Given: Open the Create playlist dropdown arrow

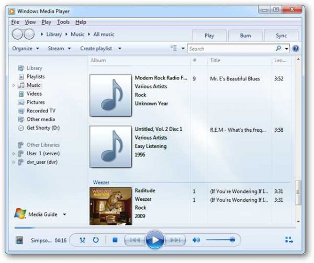Looking at the screenshot, I should [119, 49].
